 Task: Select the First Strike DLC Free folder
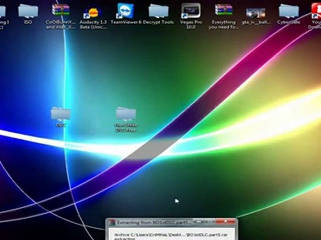click(126, 114)
